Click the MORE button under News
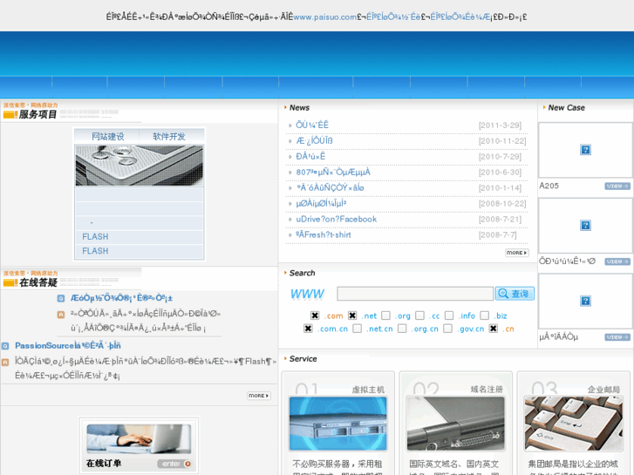The width and height of the screenshot is (634, 475). tap(517, 253)
